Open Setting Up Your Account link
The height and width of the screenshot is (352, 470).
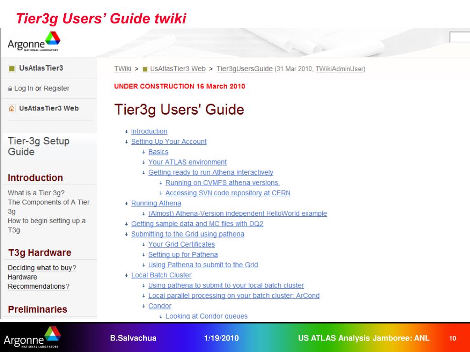click(169, 142)
